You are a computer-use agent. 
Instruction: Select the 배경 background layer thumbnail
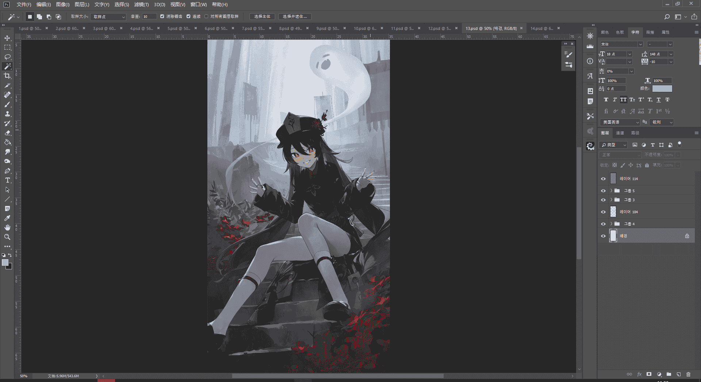pyautogui.click(x=613, y=236)
